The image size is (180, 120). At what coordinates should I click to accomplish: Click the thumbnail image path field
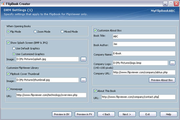click(x=47, y=80)
